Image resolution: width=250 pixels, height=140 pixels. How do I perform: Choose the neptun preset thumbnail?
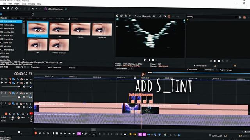click(x=80, y=29)
